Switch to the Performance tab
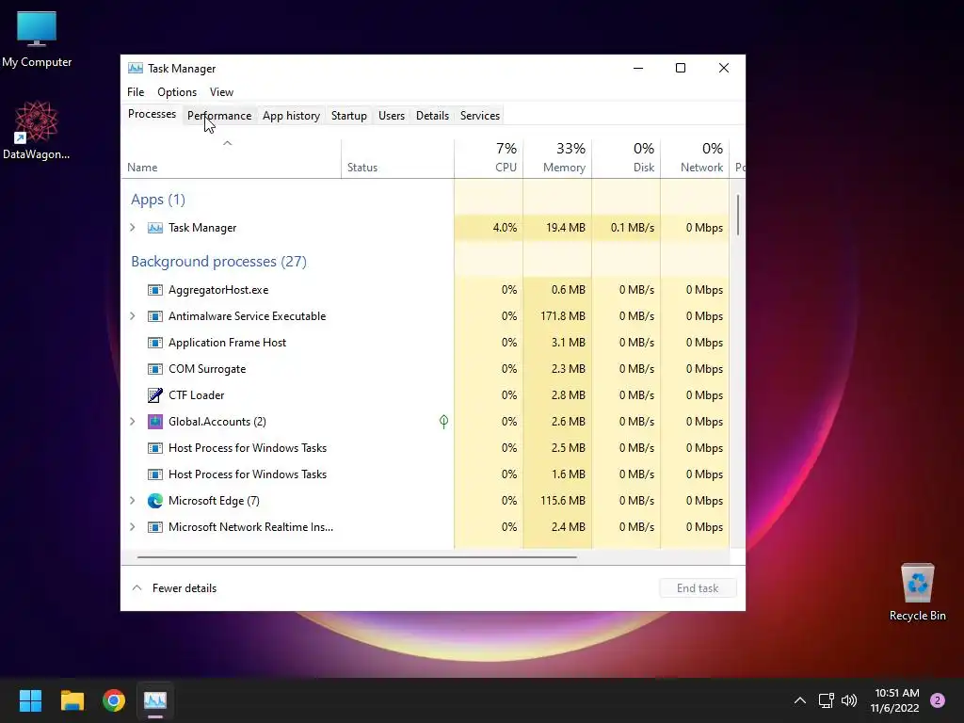Image resolution: width=964 pixels, height=723 pixels. click(x=219, y=116)
